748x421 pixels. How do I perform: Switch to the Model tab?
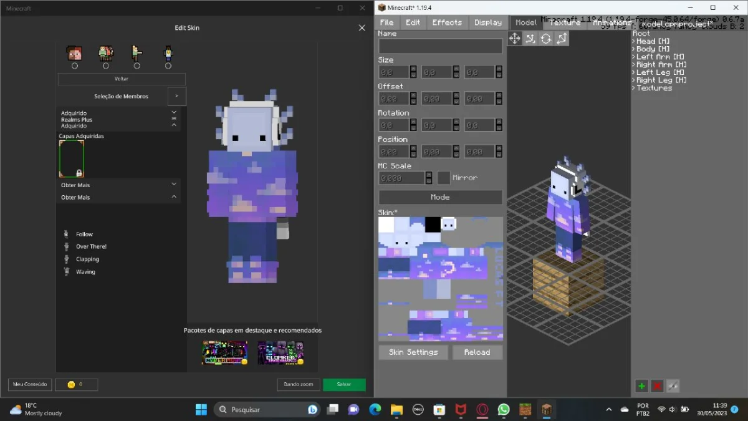point(525,22)
